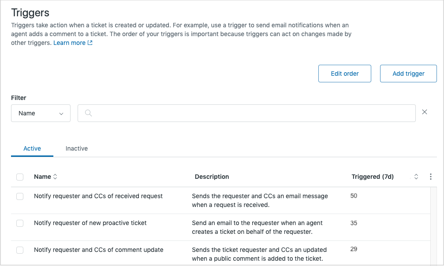The image size is (444, 266).
Task: Open the Learn more link
Action: pos(69,43)
